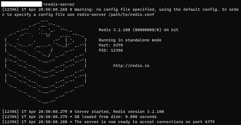Click the 'Server started' log line
The width and height of the screenshot is (241, 125).
pos(83,112)
